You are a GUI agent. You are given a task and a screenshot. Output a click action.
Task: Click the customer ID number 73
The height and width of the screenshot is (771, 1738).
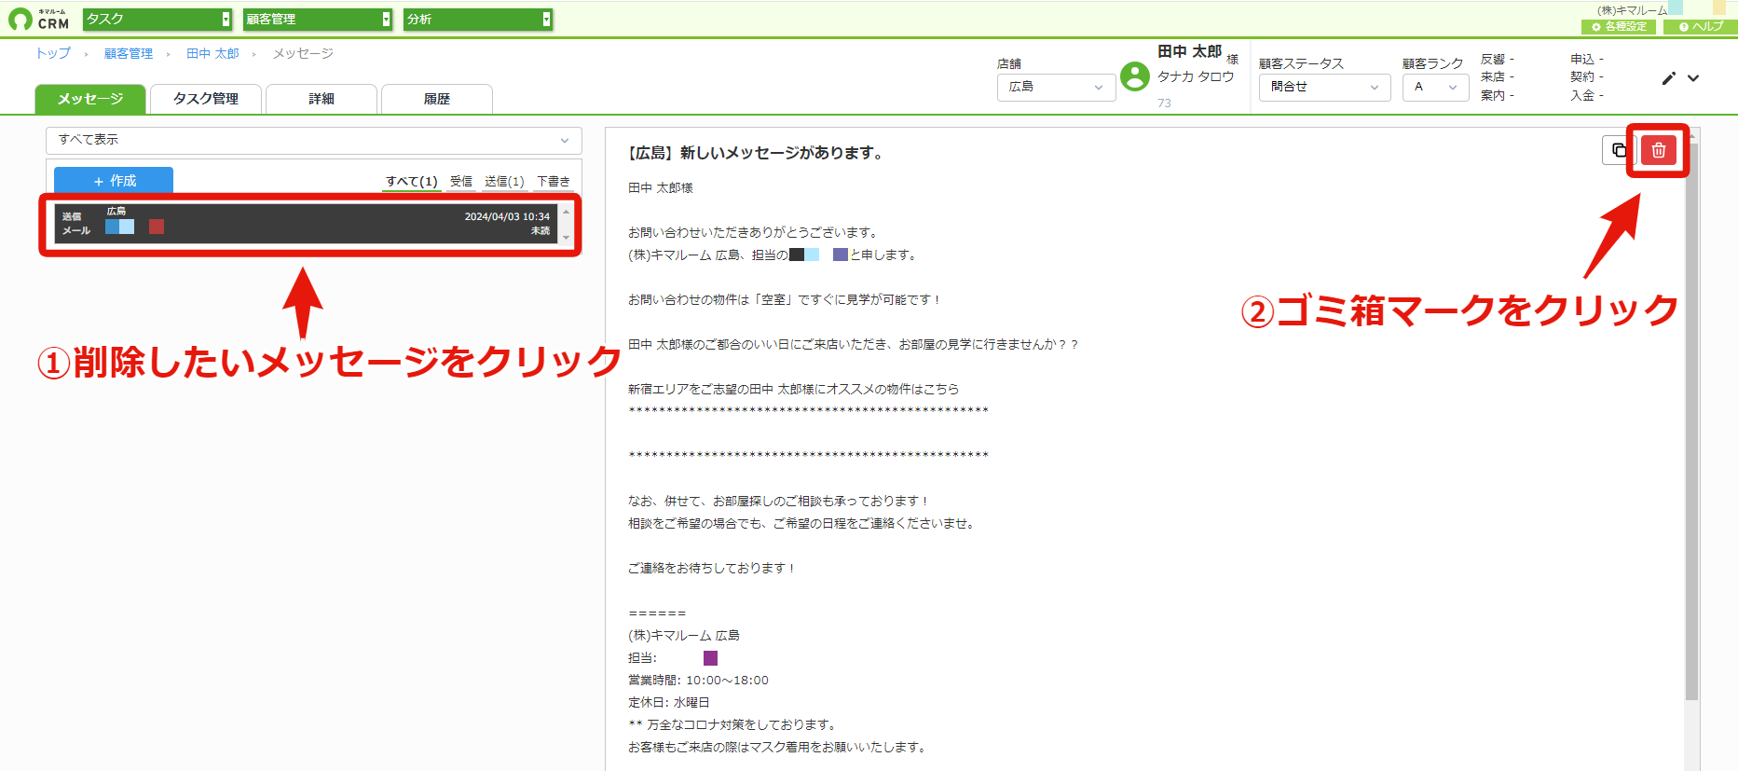click(x=1164, y=103)
